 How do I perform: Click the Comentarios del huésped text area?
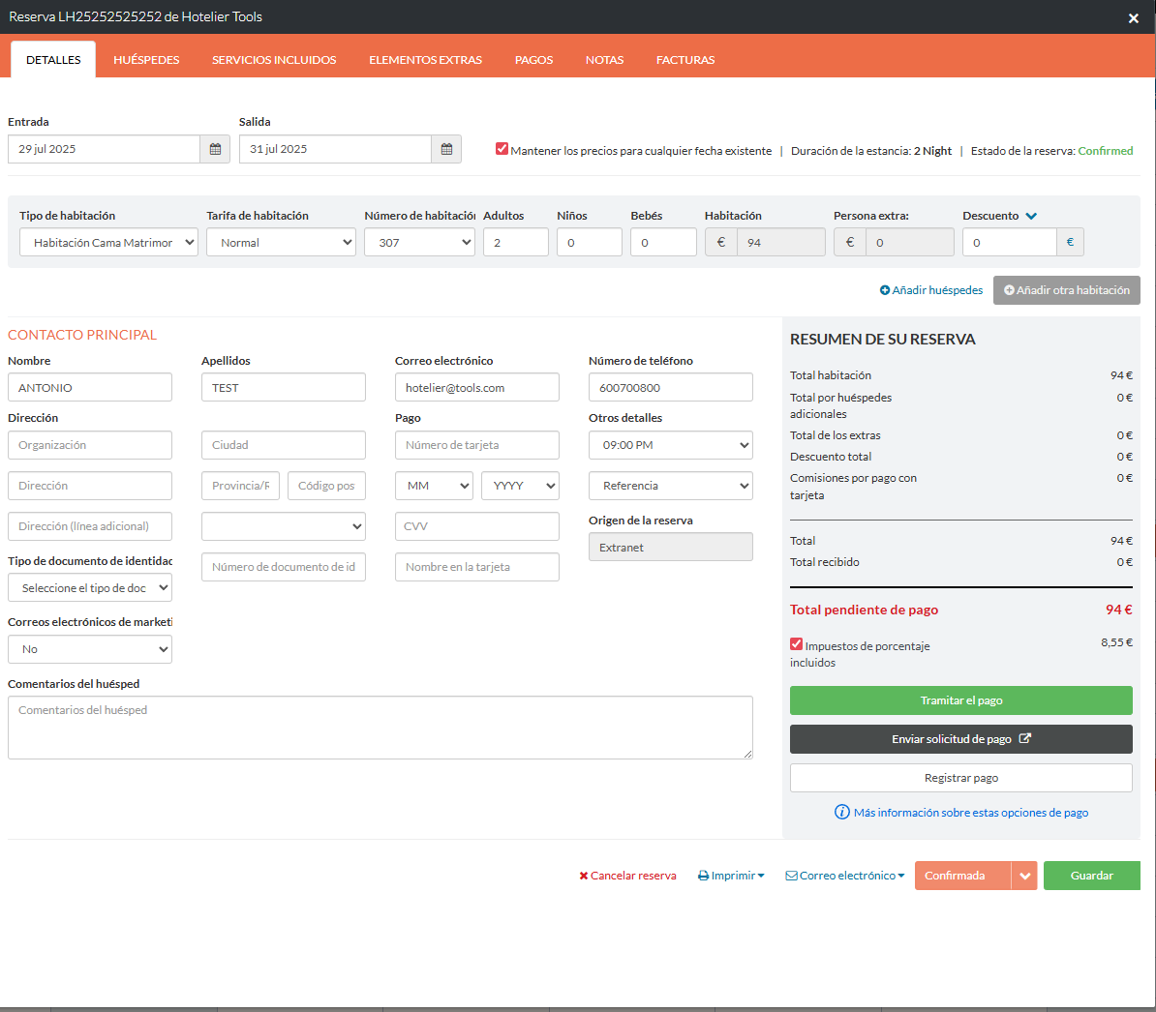coord(380,727)
